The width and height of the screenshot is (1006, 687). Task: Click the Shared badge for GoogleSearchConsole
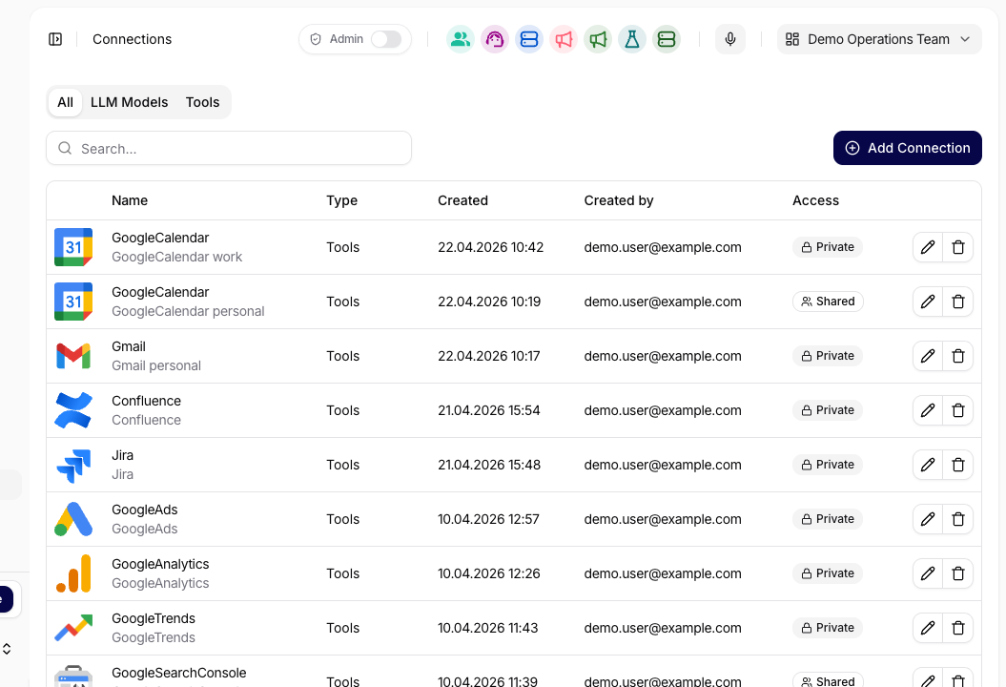(x=828, y=680)
